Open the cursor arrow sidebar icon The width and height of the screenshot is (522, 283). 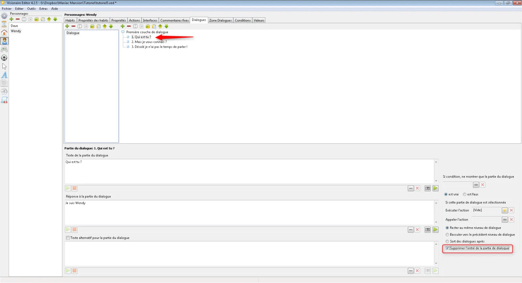pos(4,66)
